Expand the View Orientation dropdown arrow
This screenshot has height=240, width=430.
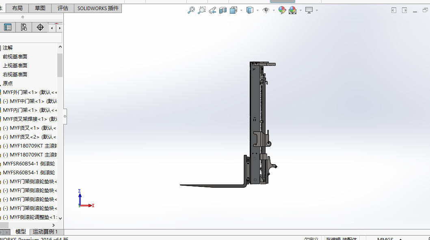(x=241, y=10)
